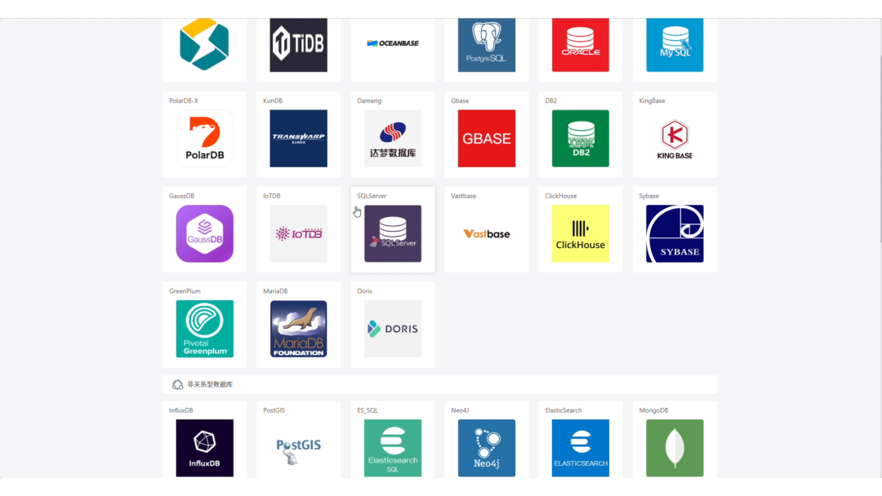Select the GBASE database icon
Screen dimensions: 882x496
coord(487,138)
